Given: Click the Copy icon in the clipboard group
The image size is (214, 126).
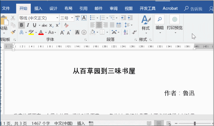Looking at the screenshot, I should (x=13, y=25).
